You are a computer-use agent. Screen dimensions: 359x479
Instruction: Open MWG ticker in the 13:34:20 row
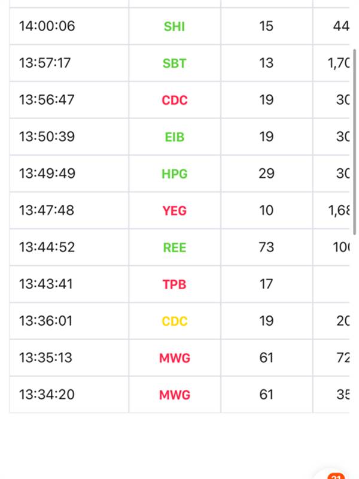tap(175, 395)
